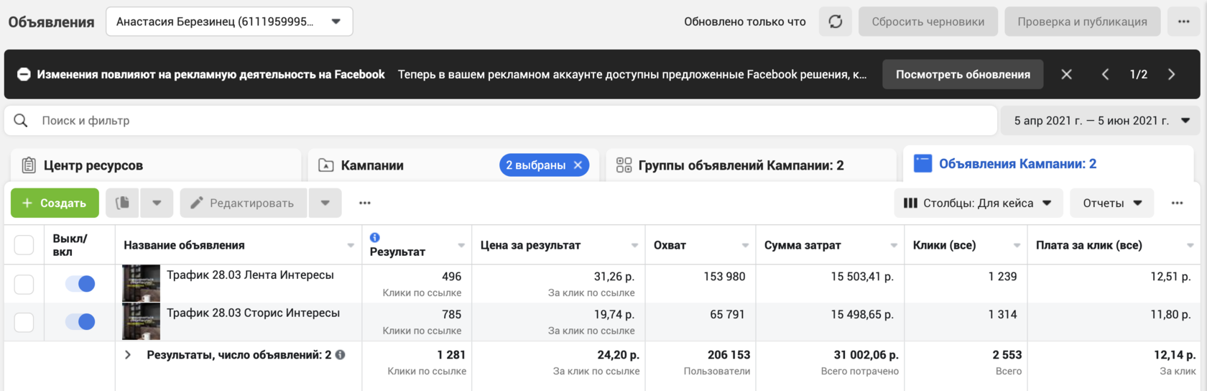Click info icon above Результат column
This screenshot has height=391, width=1207.
pyautogui.click(x=374, y=237)
